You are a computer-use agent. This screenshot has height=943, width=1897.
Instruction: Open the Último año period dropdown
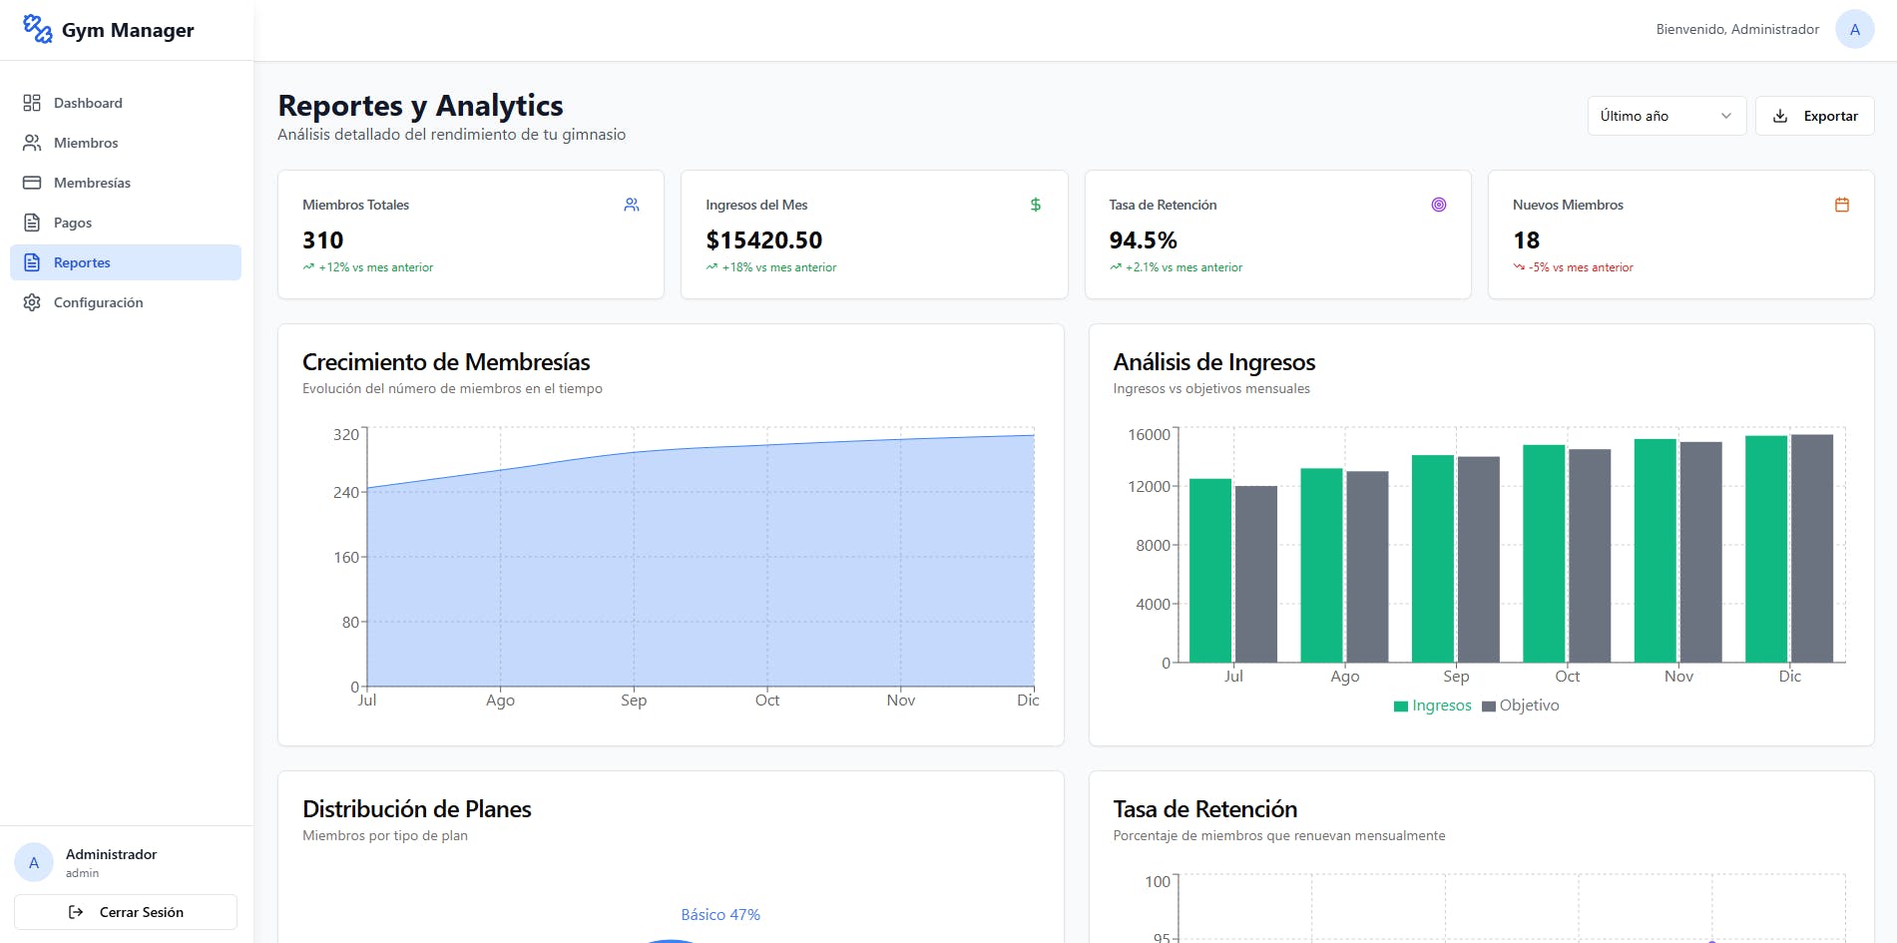pyautogui.click(x=1665, y=116)
